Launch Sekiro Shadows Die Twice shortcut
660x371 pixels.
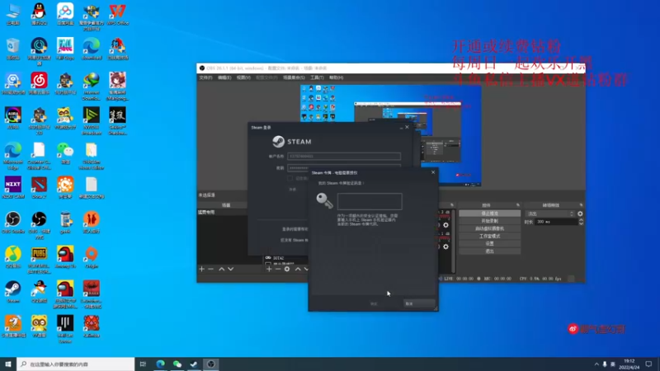pos(117,119)
